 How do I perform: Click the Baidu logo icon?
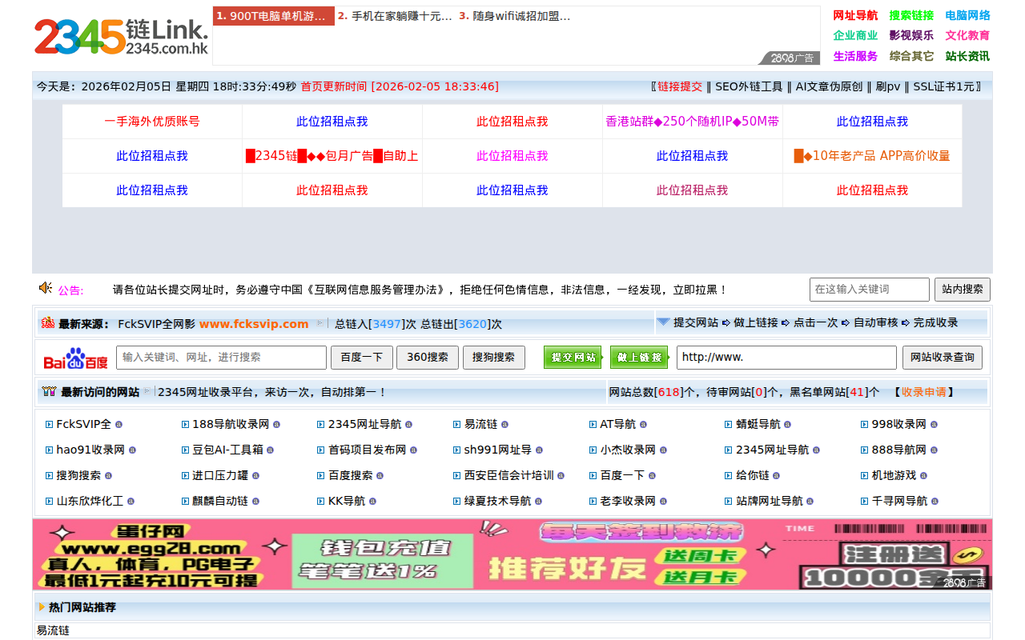[x=74, y=358]
